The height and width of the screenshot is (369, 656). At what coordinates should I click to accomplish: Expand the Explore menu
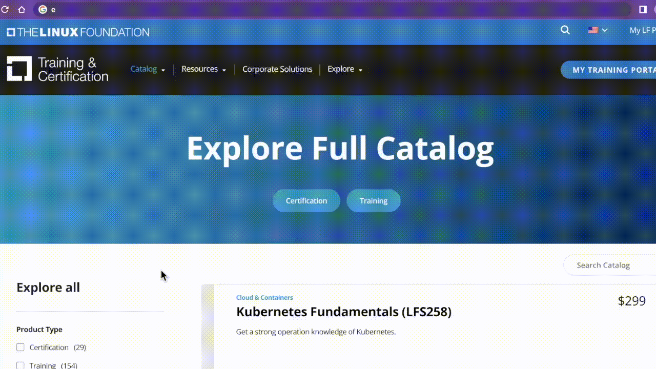click(345, 69)
